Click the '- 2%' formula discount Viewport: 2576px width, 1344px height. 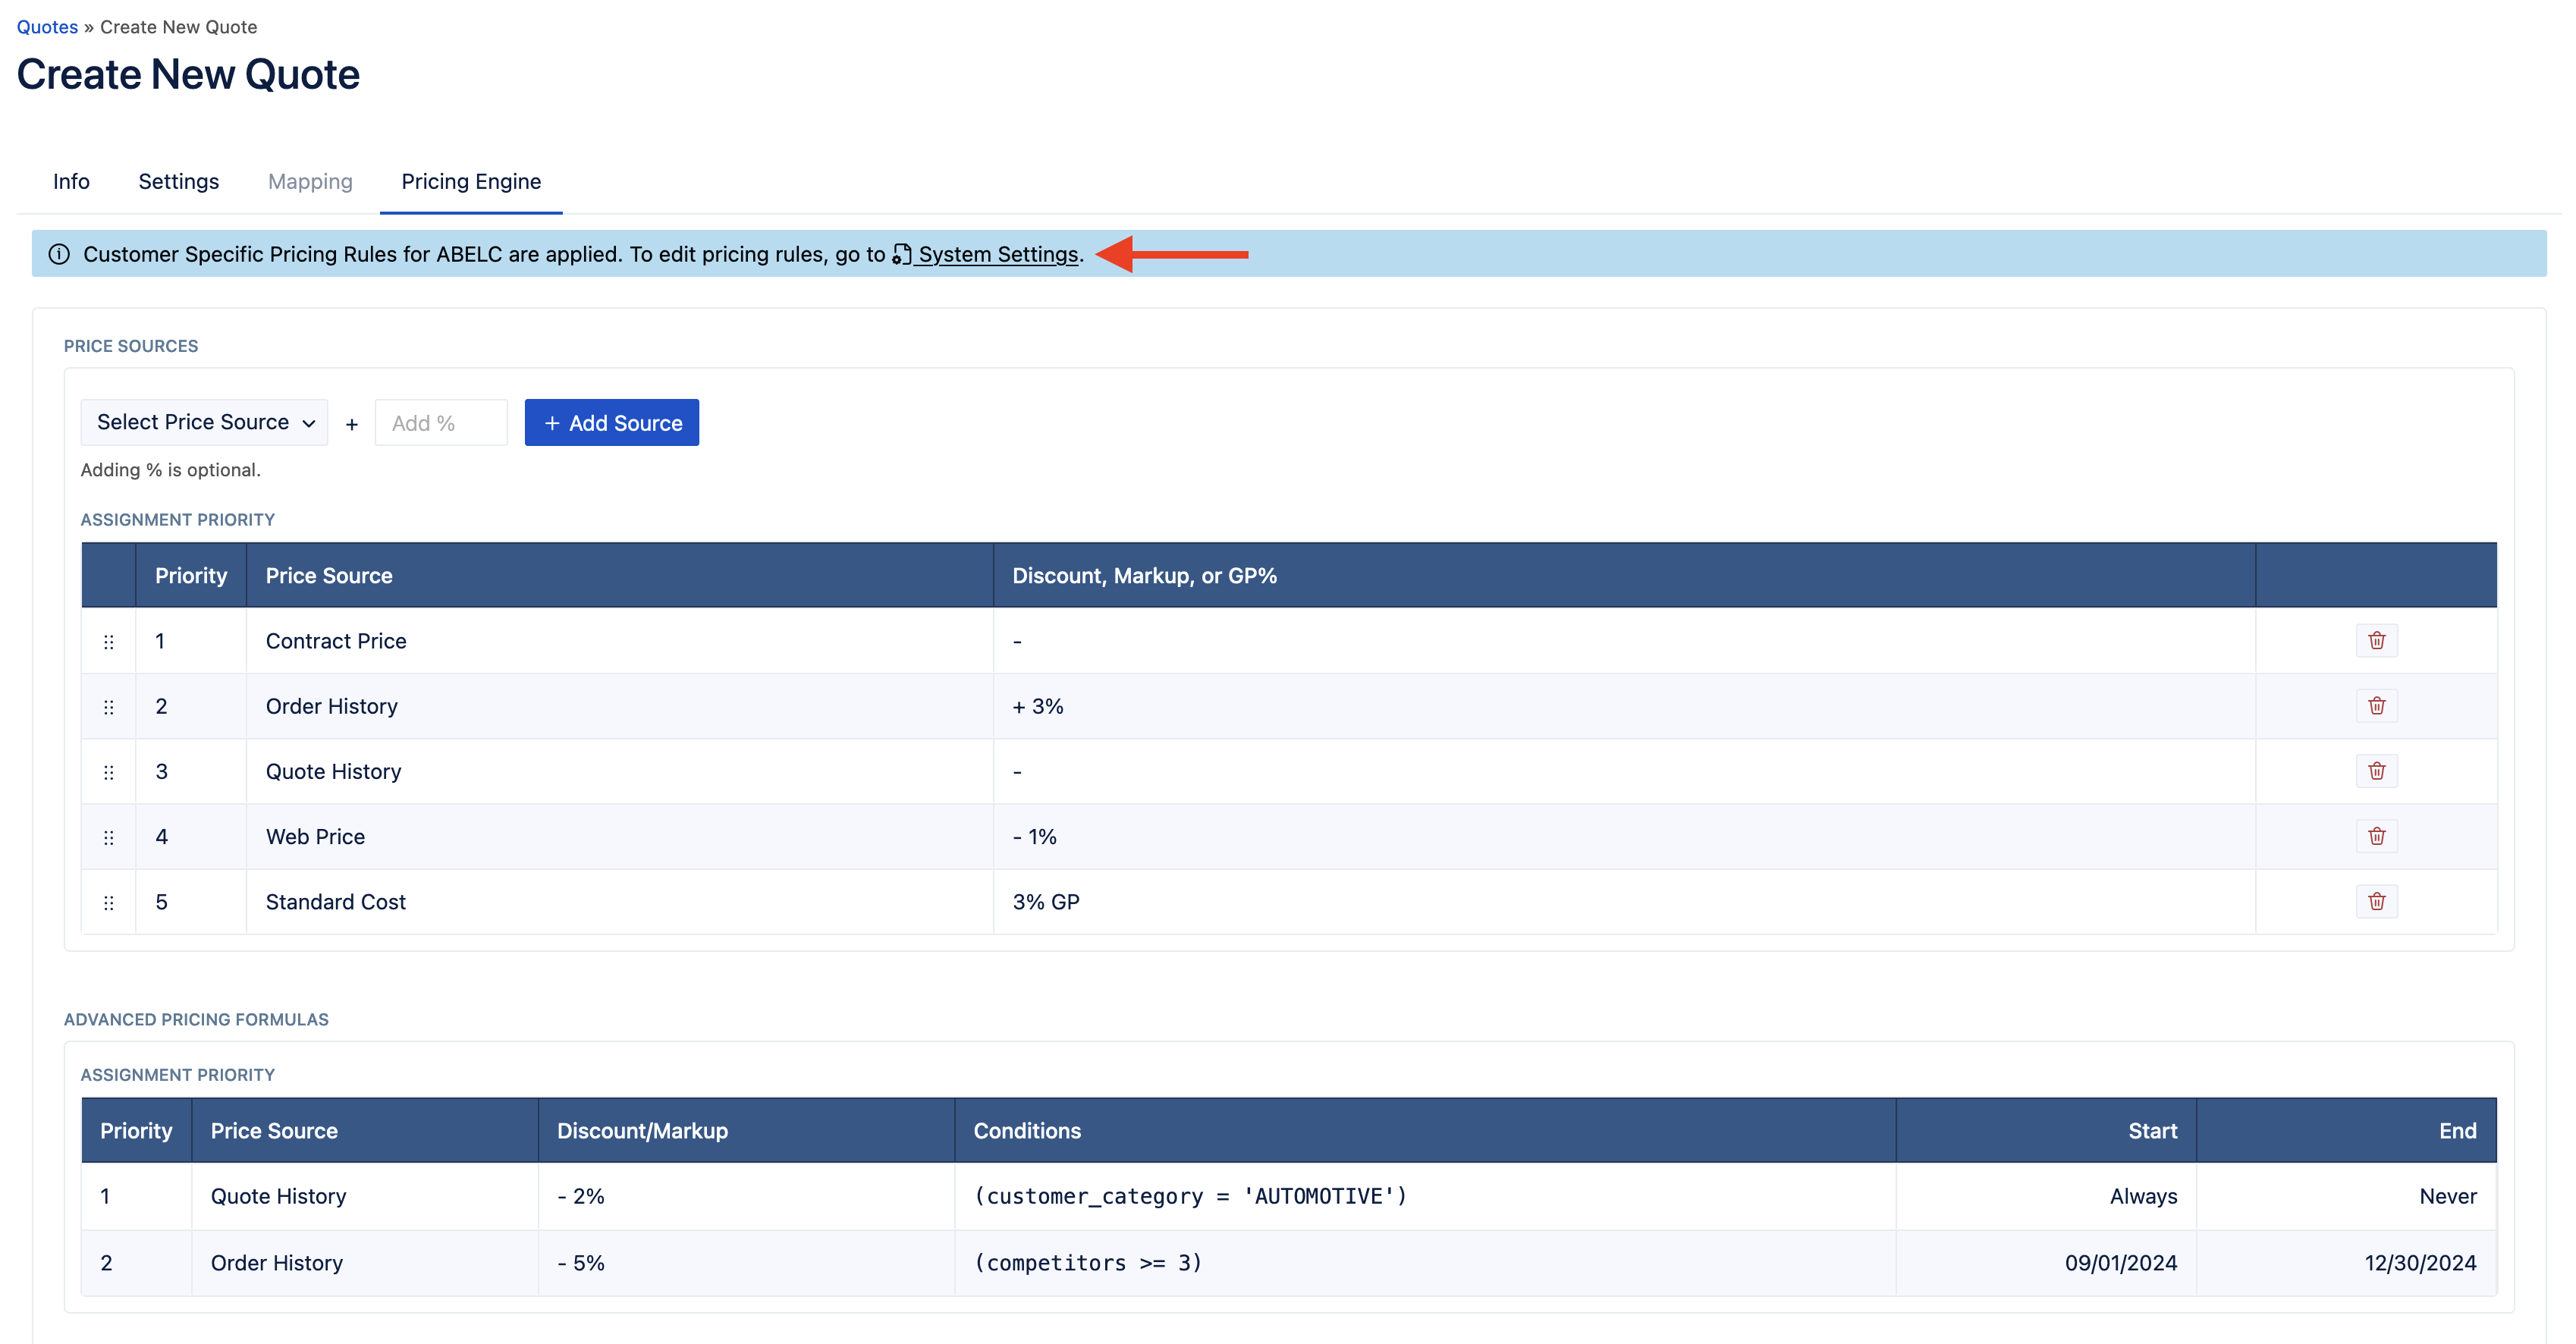581,1196
